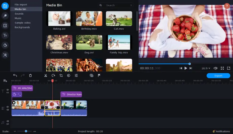Select the Crop tool icon
The image size is (233, 134).
point(61,75)
